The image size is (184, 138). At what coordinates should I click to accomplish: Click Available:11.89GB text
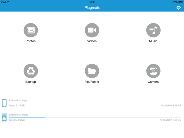[x=170, y=120]
